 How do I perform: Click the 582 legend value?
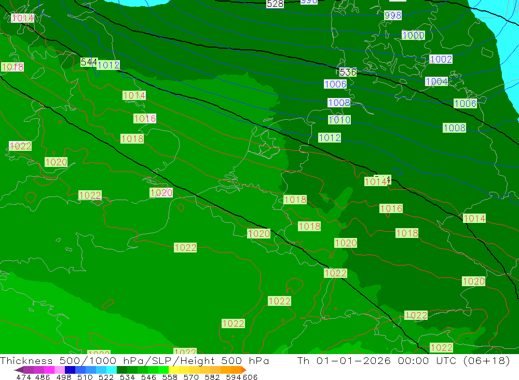coord(212,377)
